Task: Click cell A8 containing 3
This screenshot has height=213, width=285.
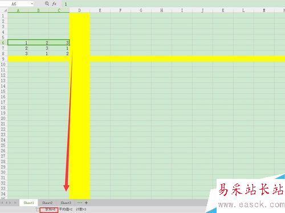Action: pyautogui.click(x=18, y=53)
